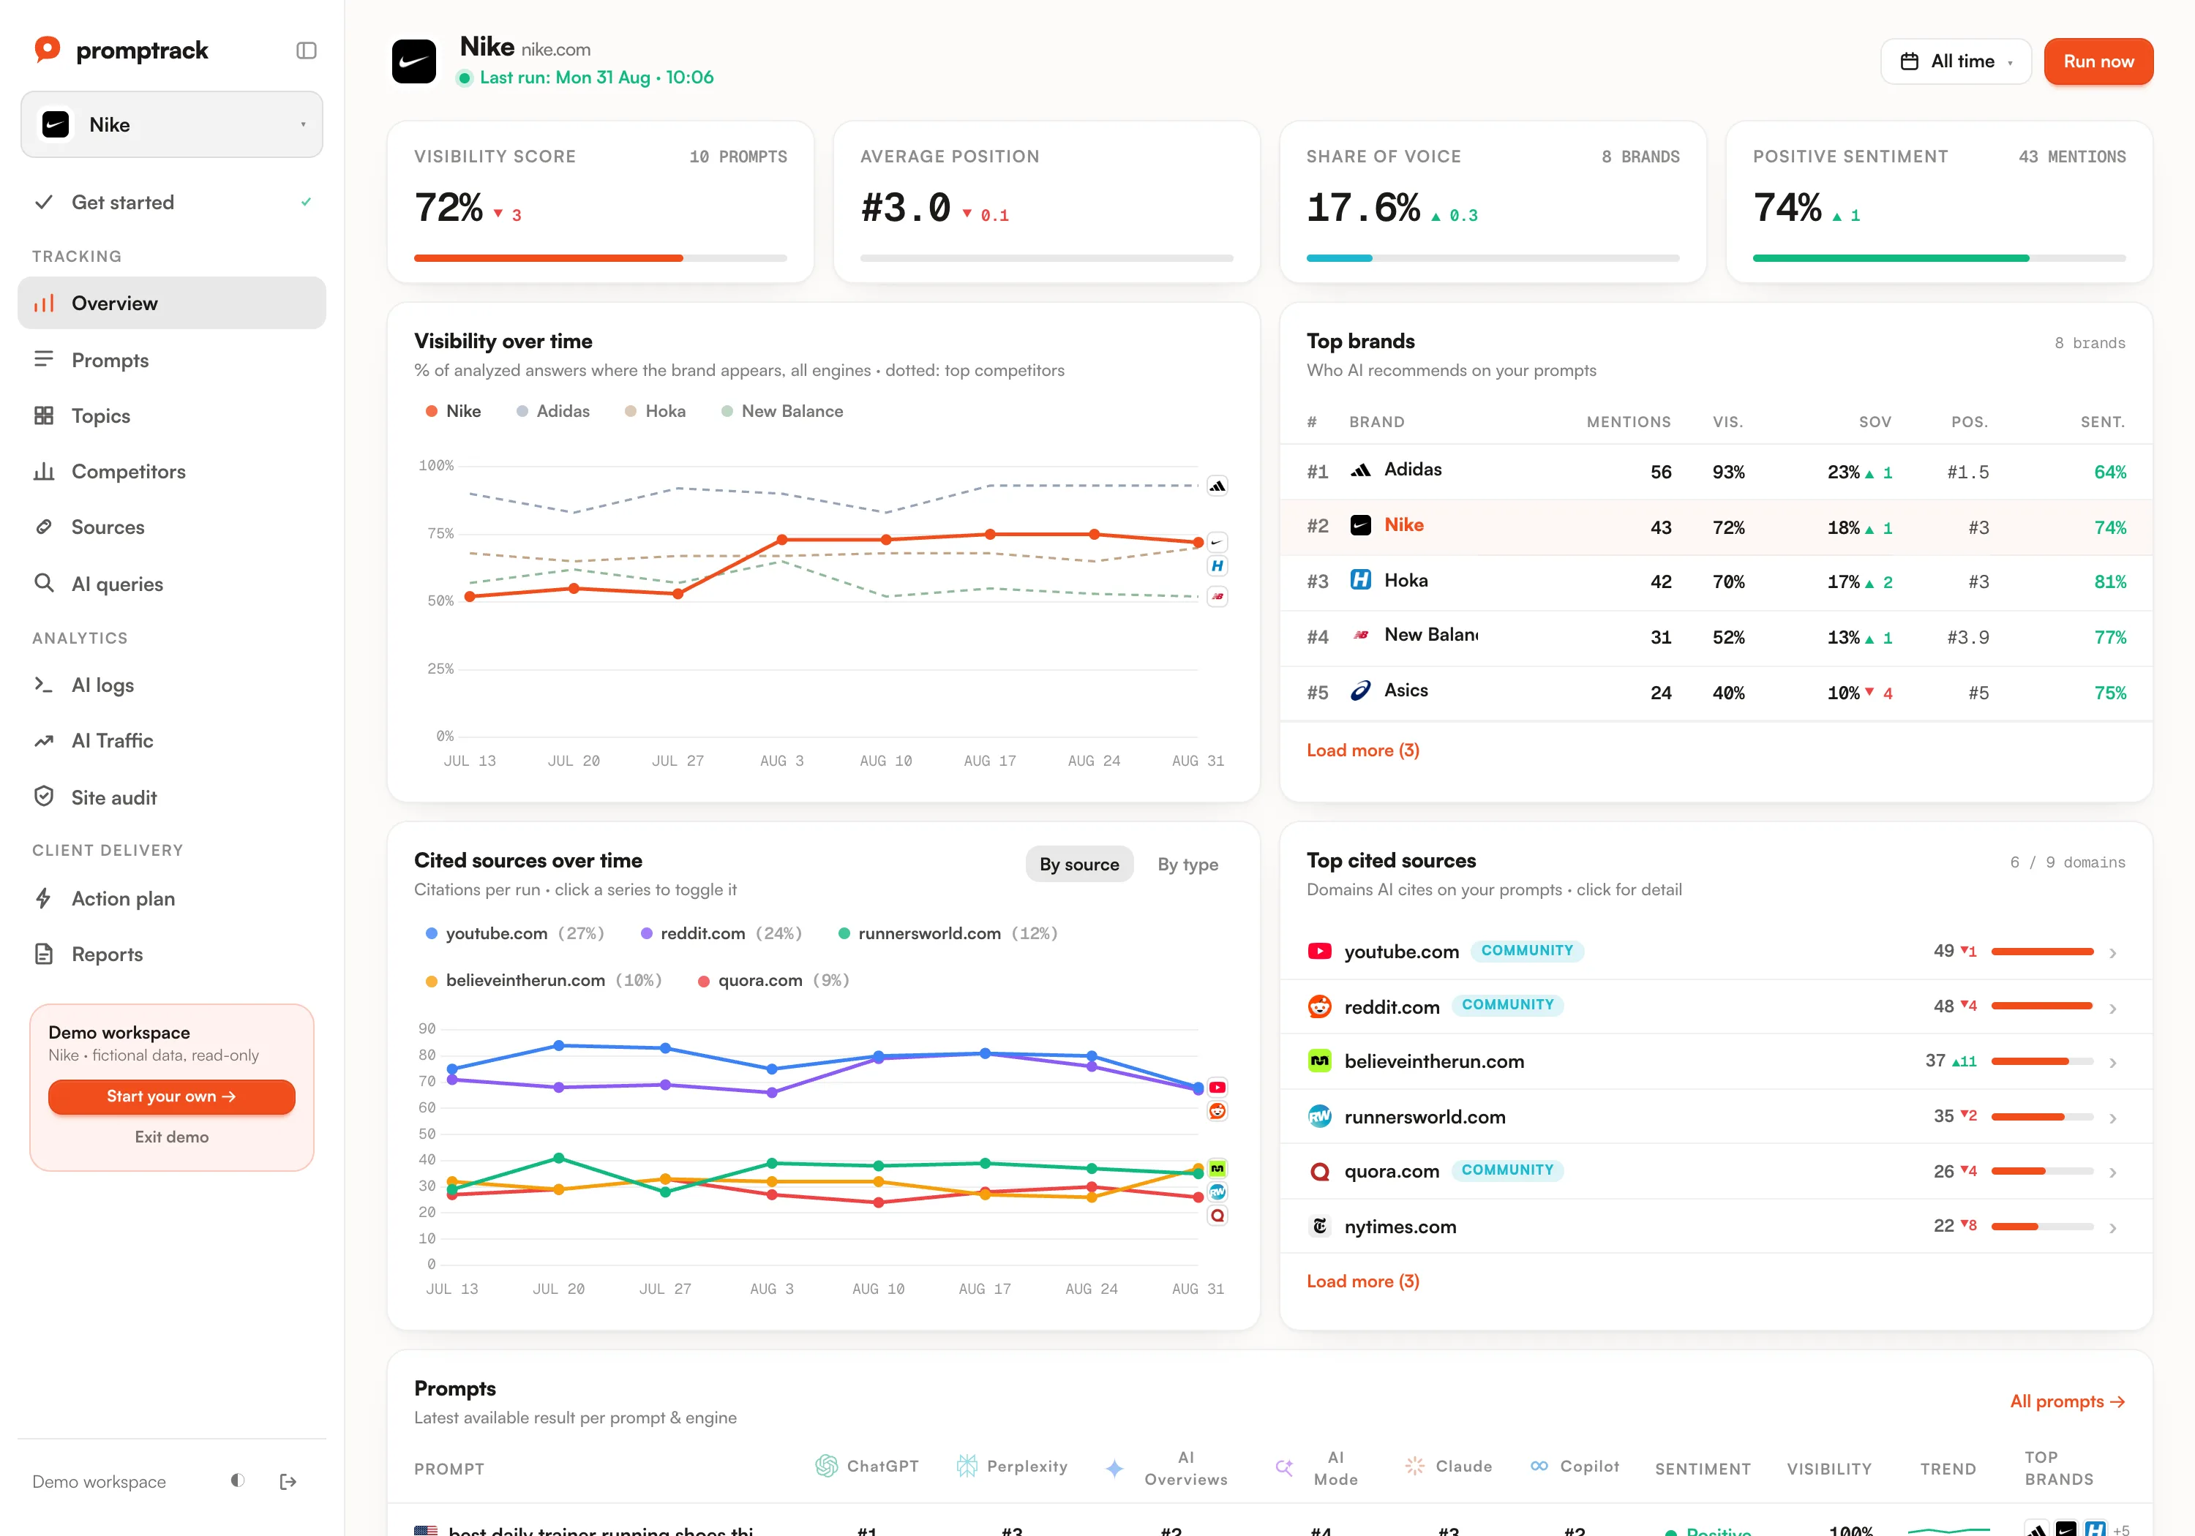Go to Competitors page
The width and height of the screenshot is (2195, 1536).
click(172, 471)
